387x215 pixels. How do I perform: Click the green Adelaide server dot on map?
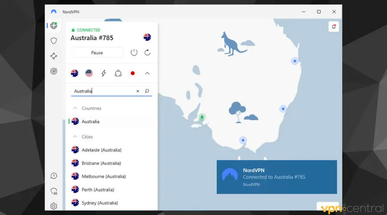point(202,117)
